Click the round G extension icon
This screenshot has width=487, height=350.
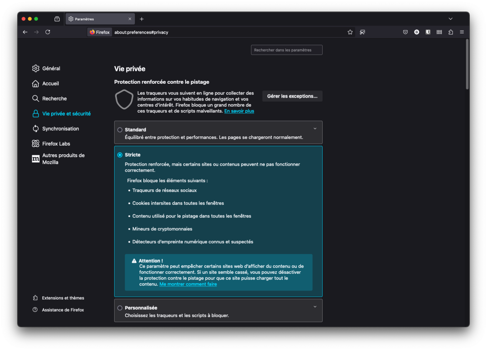coord(416,32)
